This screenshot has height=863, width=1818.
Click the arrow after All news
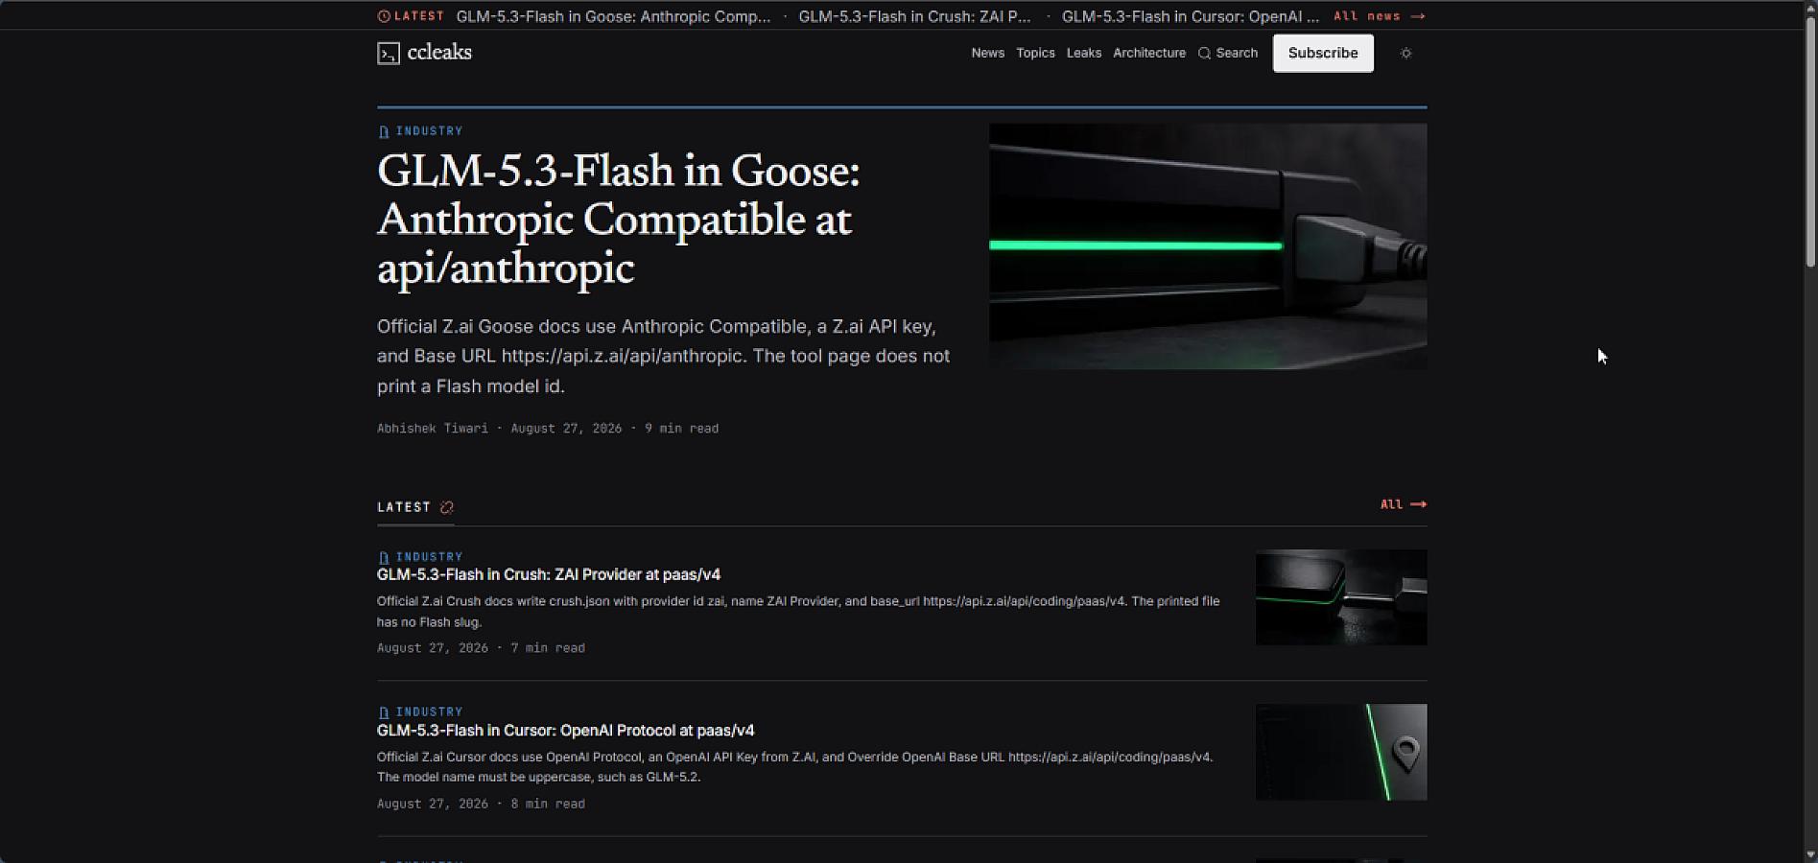pyautogui.click(x=1418, y=16)
